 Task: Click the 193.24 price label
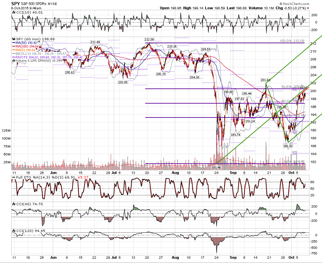(250, 121)
